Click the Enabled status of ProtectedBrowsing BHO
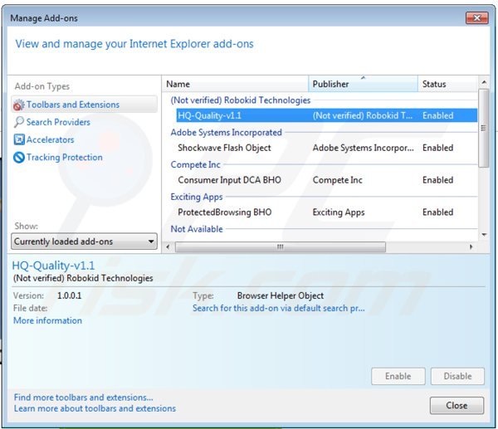Image resolution: width=498 pixels, height=429 pixels. coord(437,212)
